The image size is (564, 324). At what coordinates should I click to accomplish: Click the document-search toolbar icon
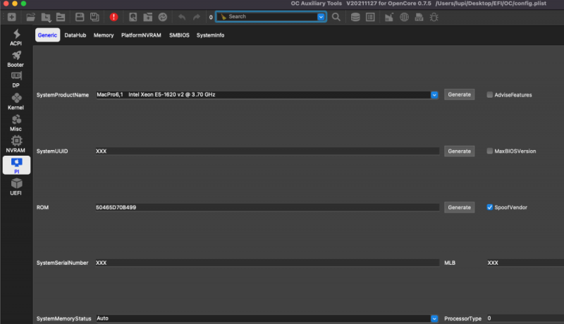pyautogui.click(x=133, y=17)
